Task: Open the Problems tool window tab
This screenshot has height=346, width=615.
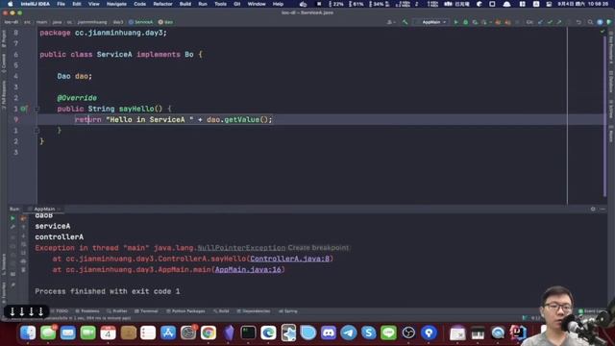Action: [87, 311]
